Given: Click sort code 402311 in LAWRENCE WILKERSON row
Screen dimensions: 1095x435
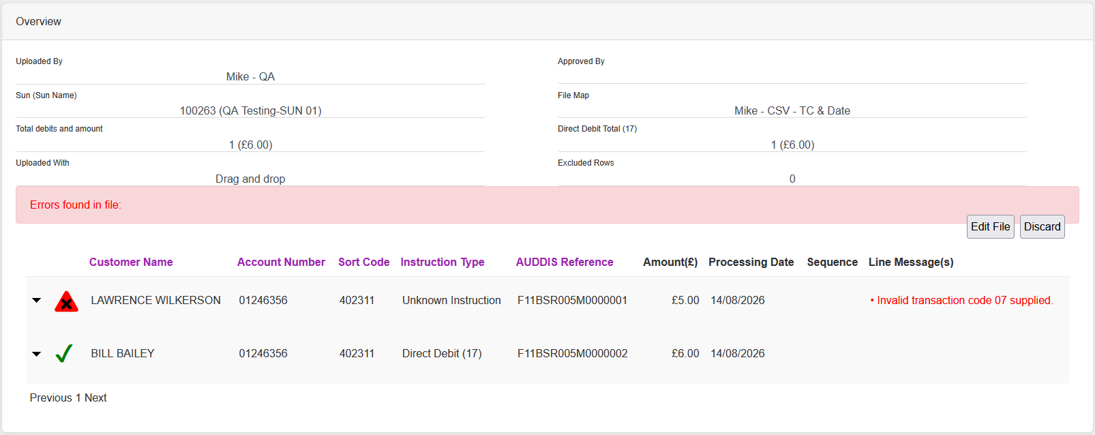Looking at the screenshot, I should click(357, 300).
